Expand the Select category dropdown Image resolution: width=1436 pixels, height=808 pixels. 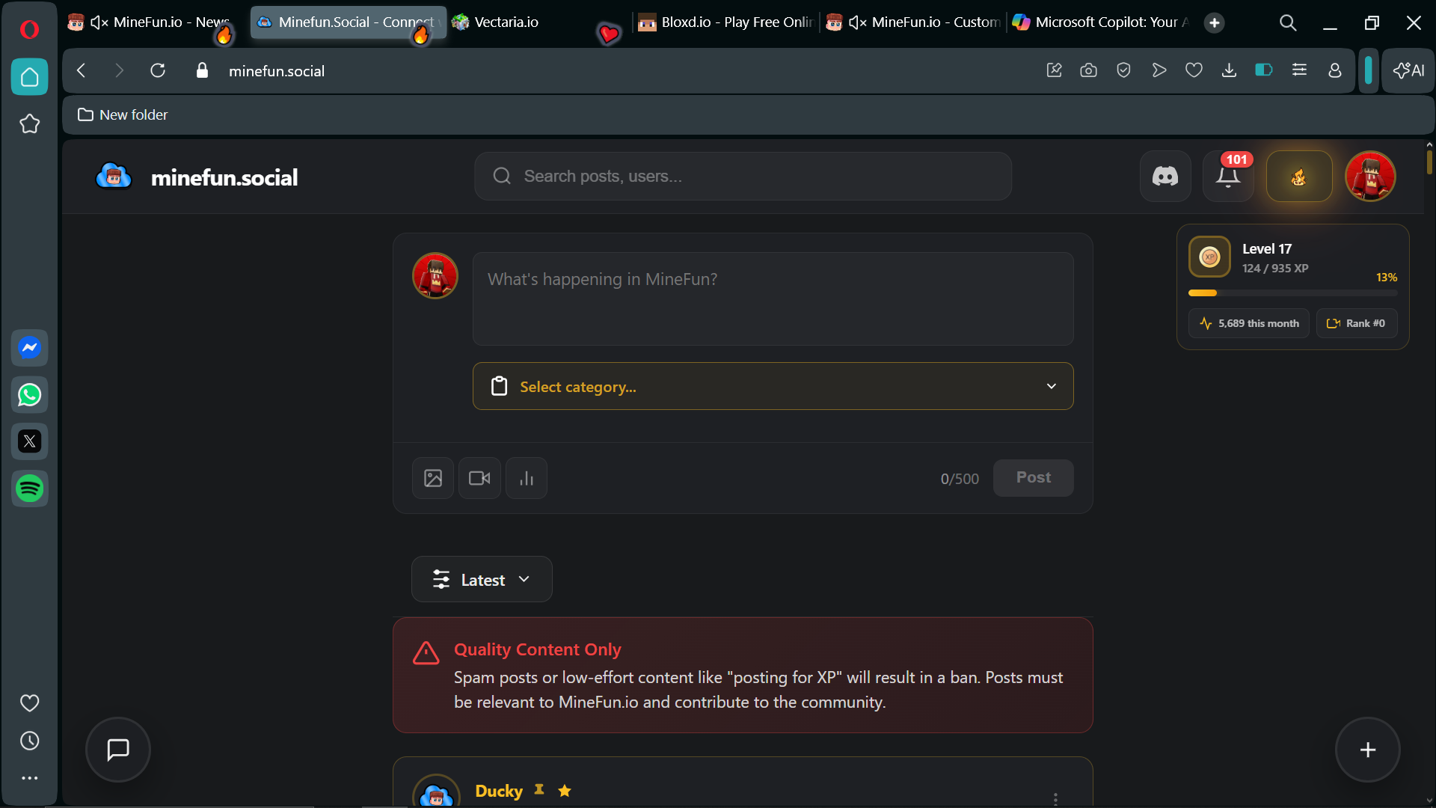point(773,386)
